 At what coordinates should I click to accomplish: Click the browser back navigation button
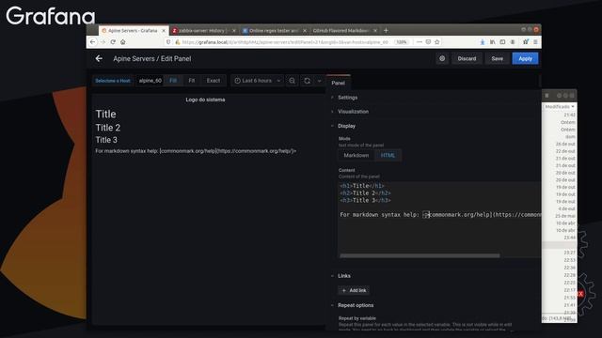click(92, 41)
